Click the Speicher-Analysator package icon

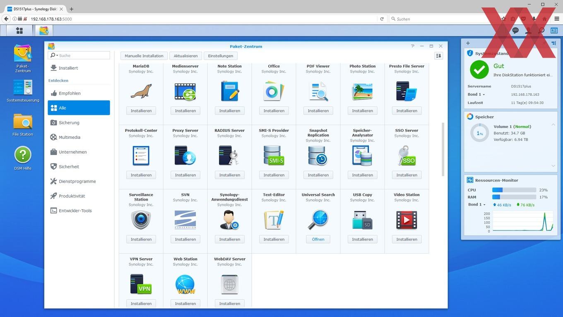click(x=362, y=155)
